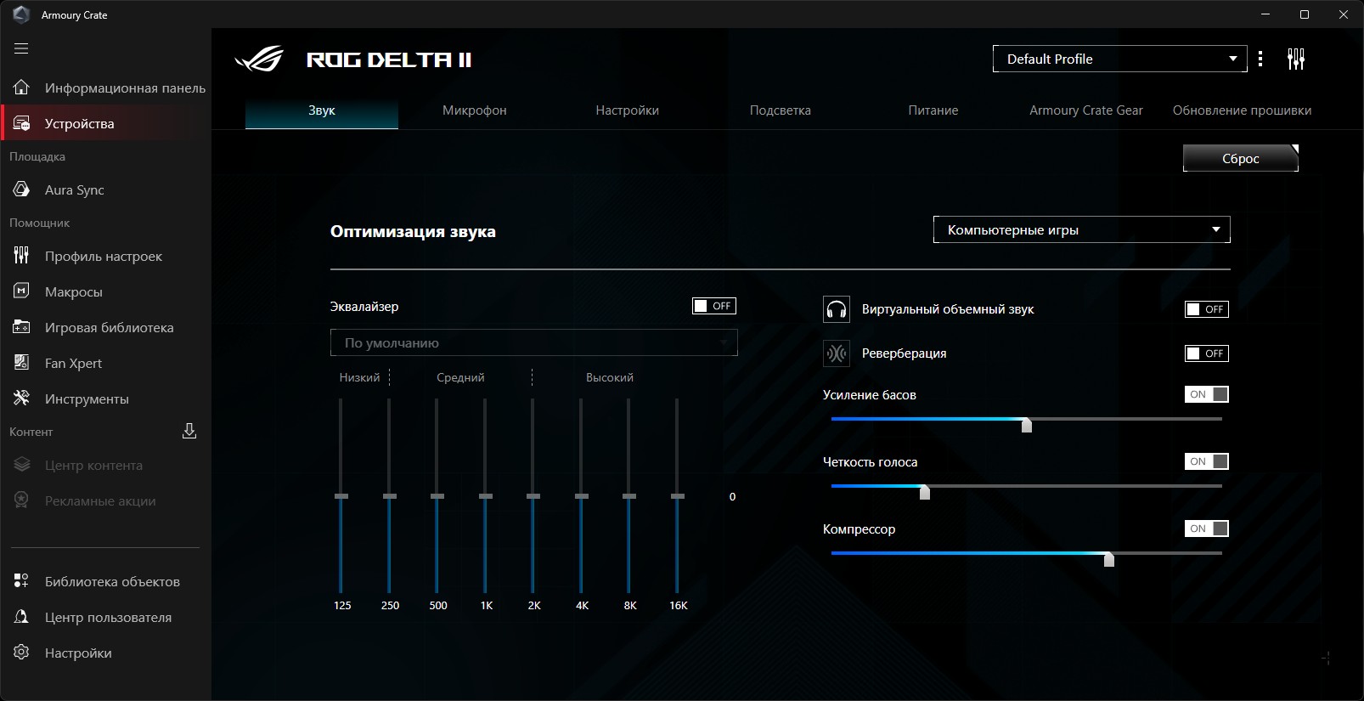
Task: Click the three-dot profile options icon
Action: click(1260, 59)
